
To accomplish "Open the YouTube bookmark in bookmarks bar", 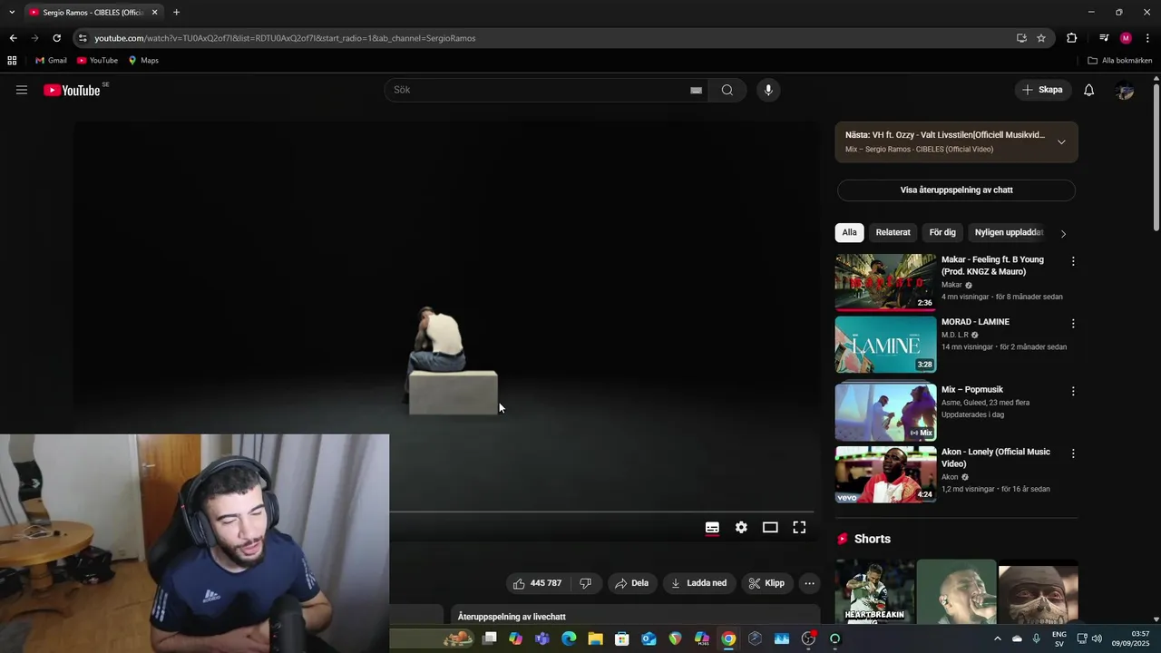I will click(x=97, y=61).
